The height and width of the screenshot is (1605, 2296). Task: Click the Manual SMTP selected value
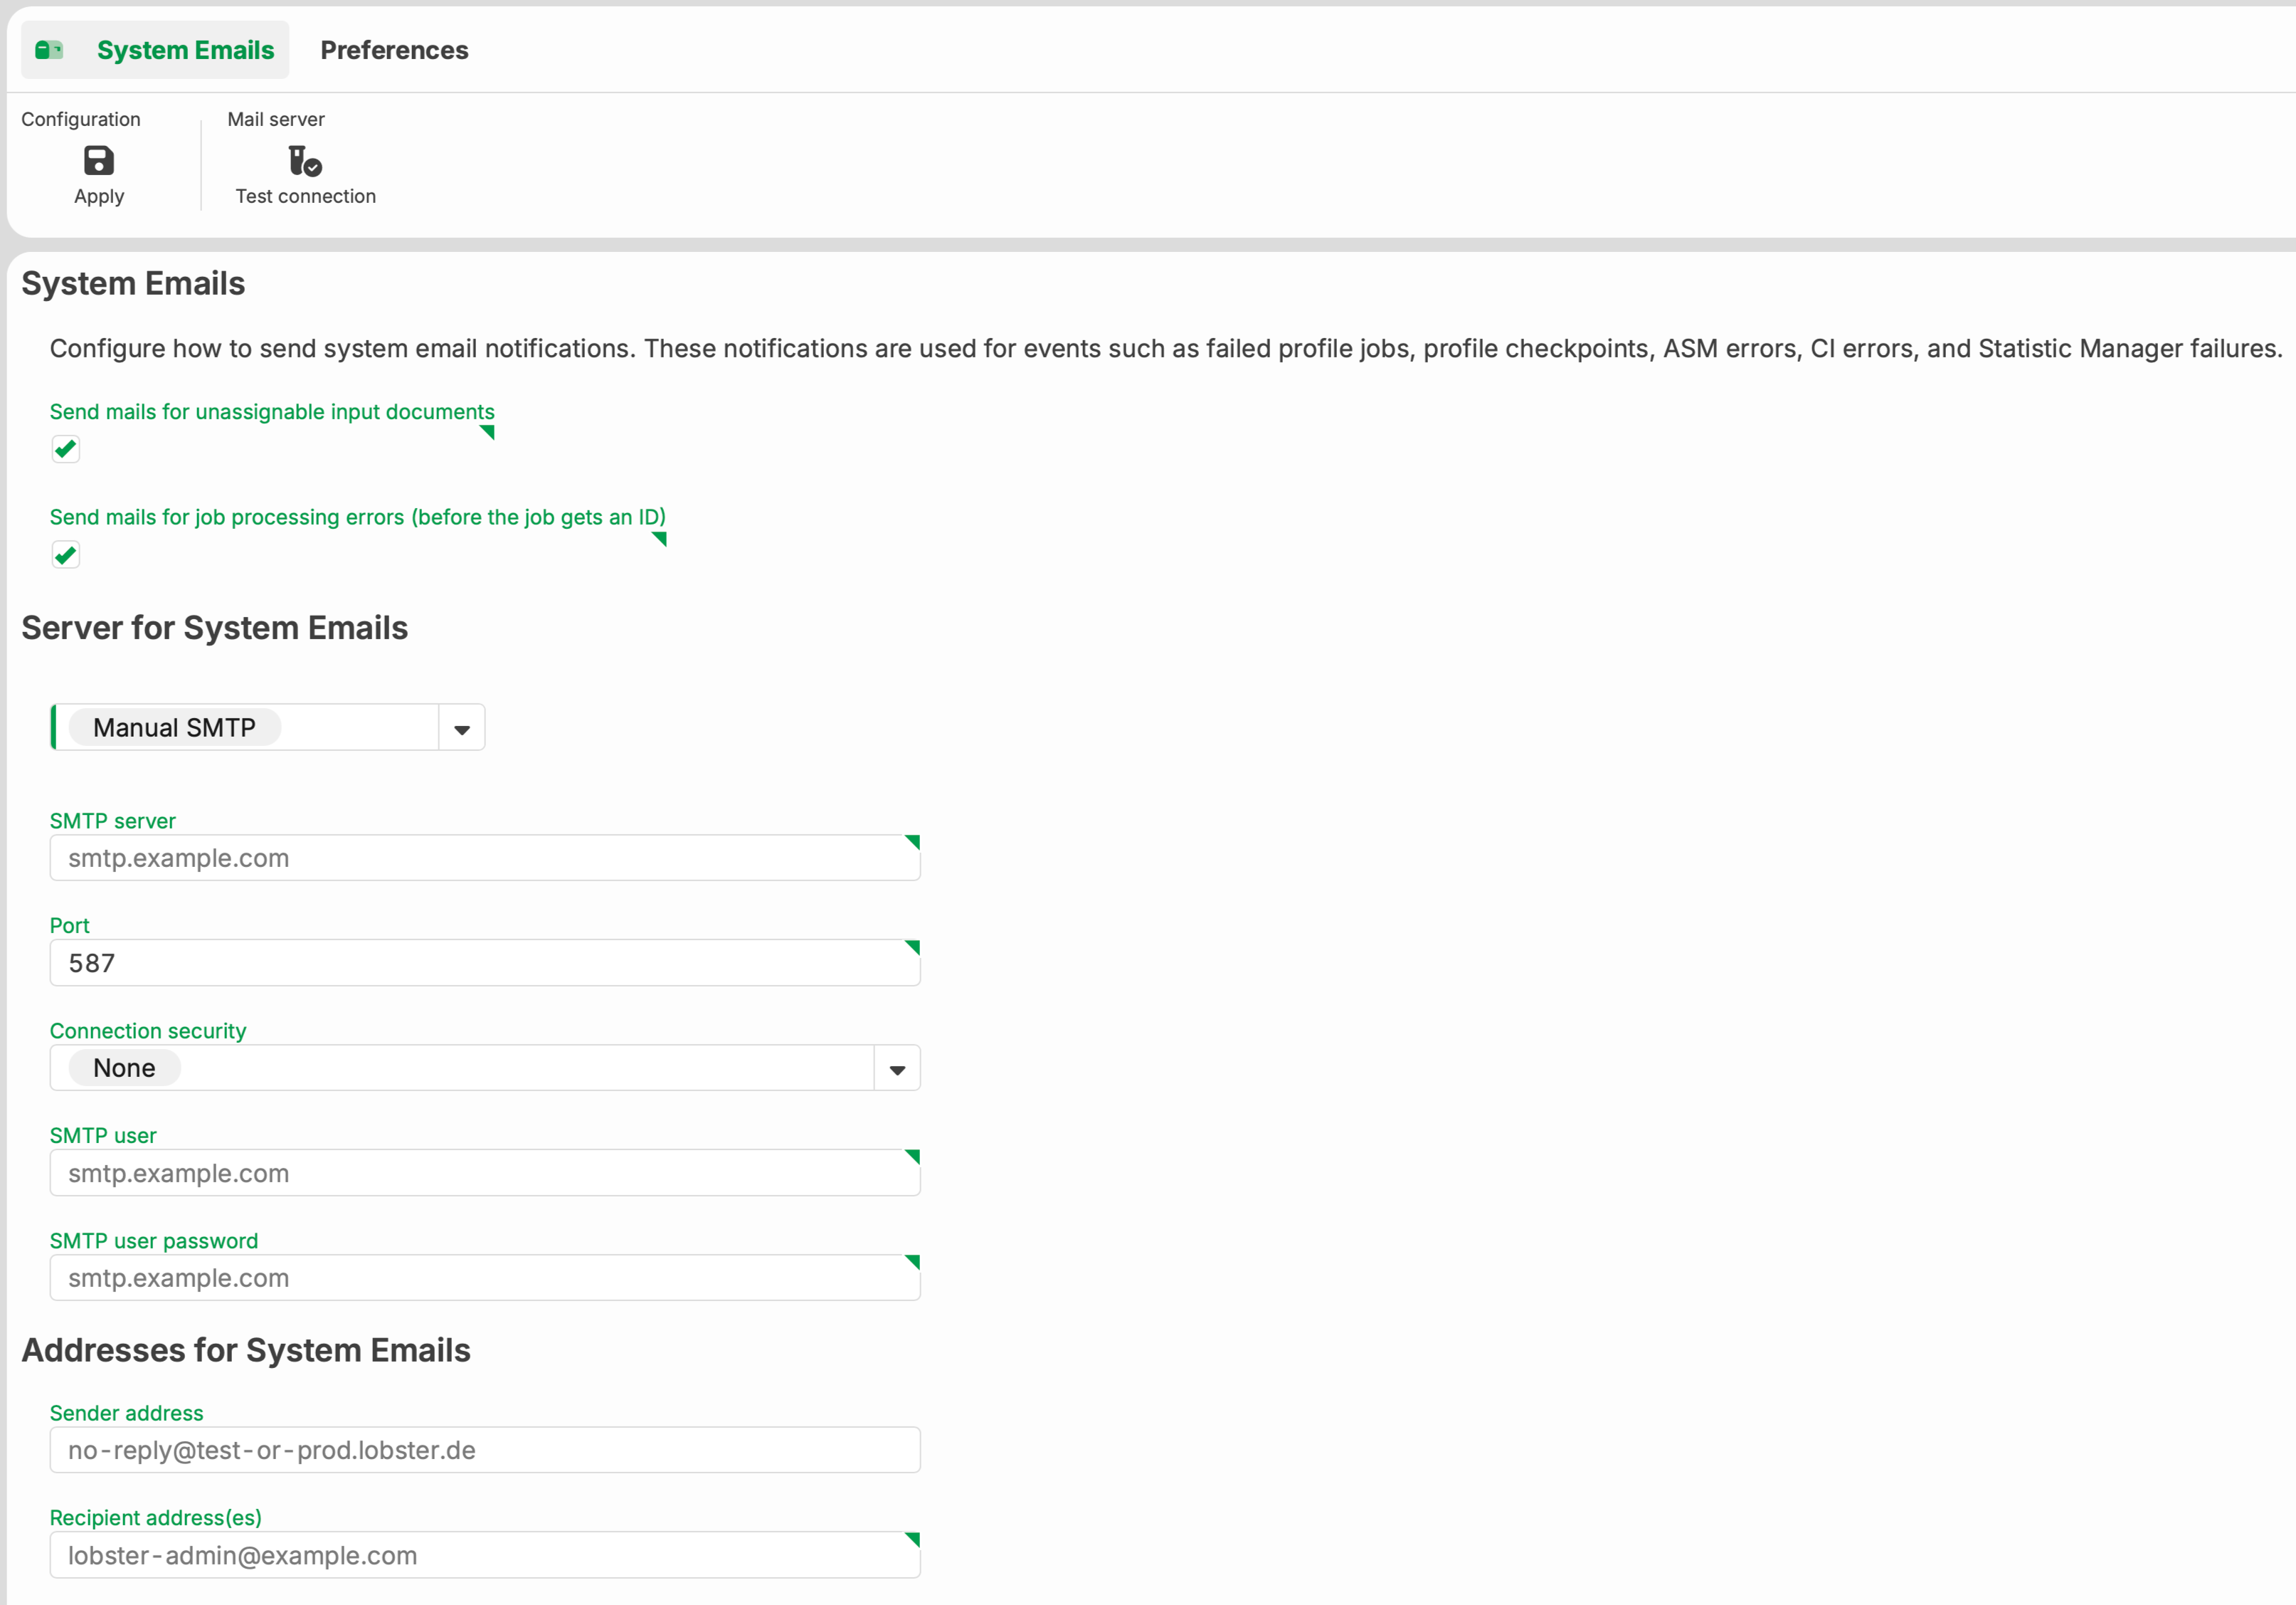[175, 727]
